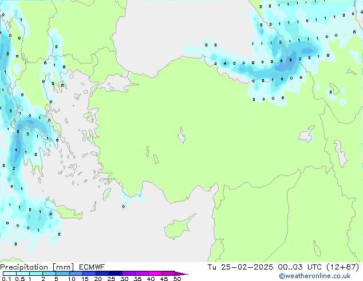The width and height of the screenshot is (363, 281).
Task: Click the "Tu 25-02-2025" date text
Action: click(240, 267)
